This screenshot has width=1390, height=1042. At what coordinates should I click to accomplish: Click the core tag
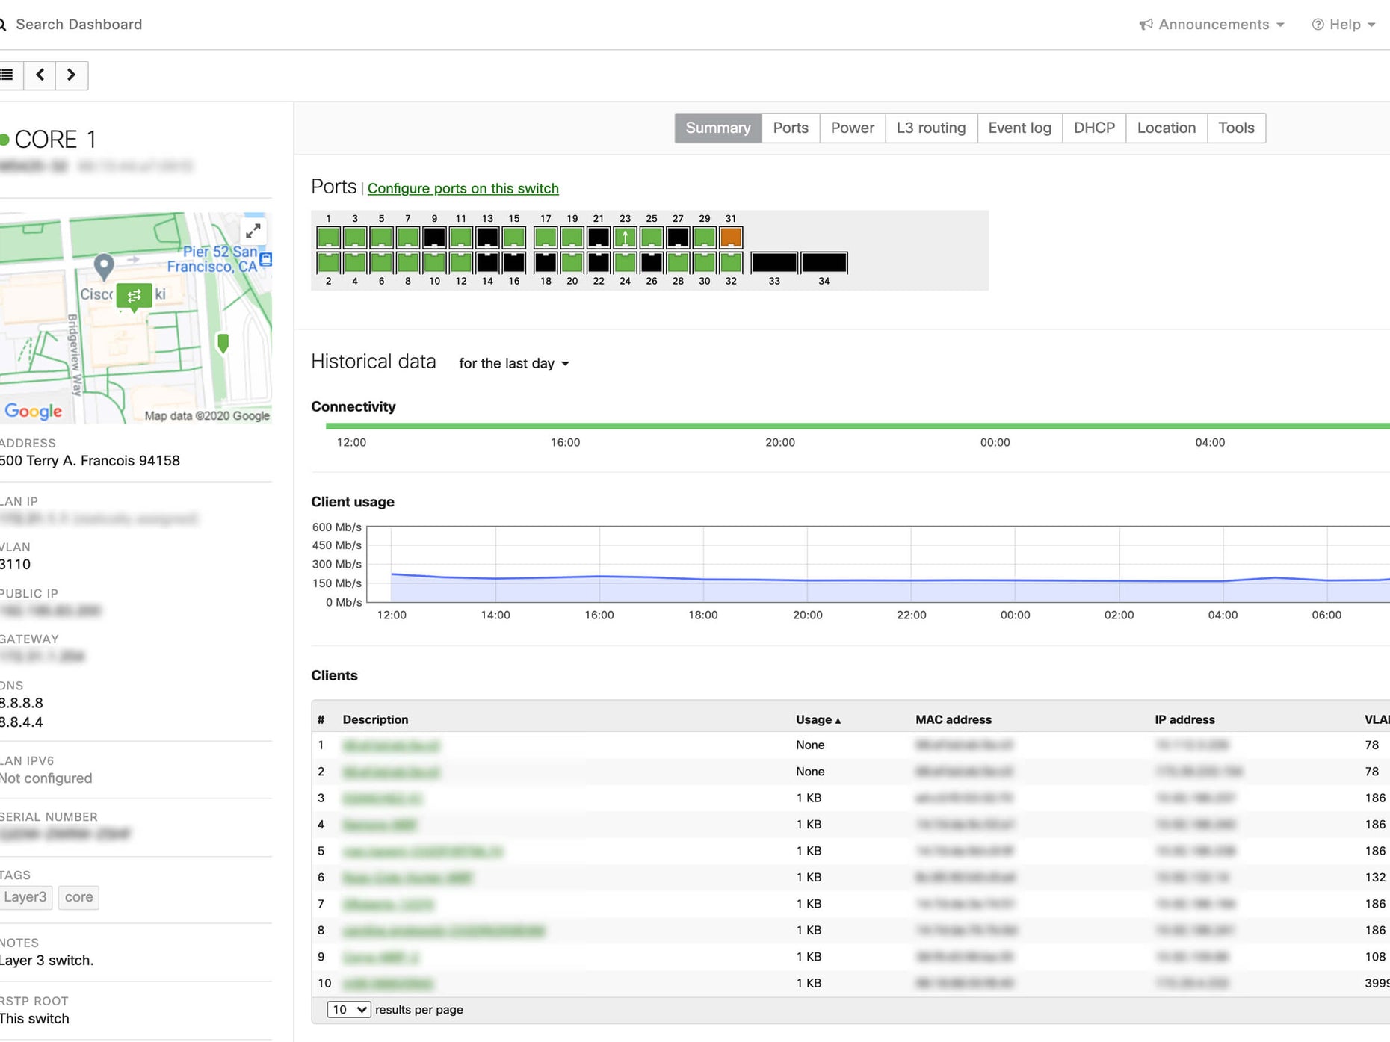pyautogui.click(x=78, y=897)
